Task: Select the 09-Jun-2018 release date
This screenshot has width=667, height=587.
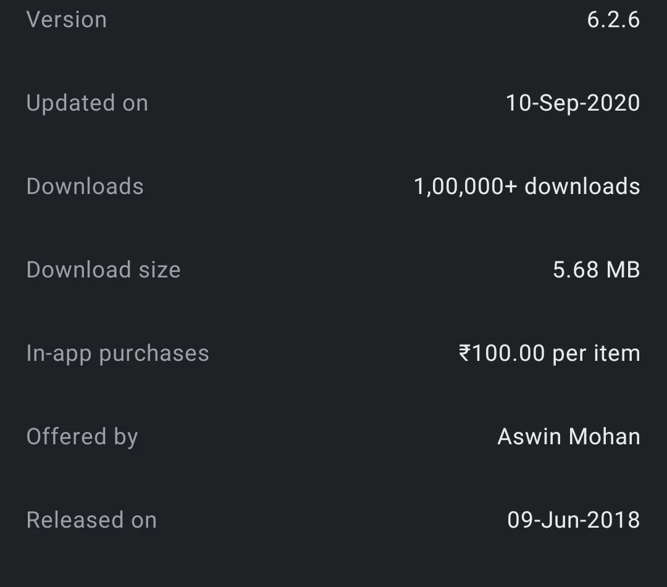Action: tap(573, 520)
